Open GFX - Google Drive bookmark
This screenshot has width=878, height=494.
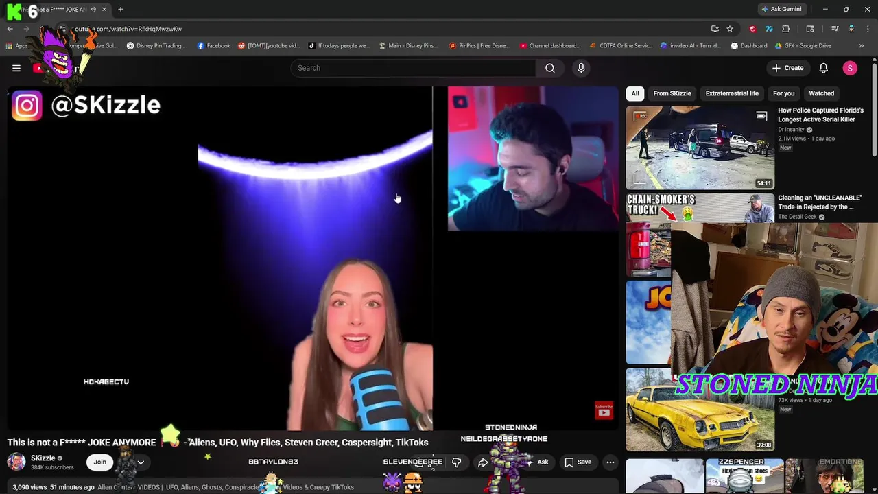coord(803,46)
